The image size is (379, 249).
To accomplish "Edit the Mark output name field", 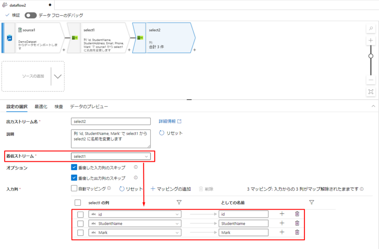I will pos(244,232).
